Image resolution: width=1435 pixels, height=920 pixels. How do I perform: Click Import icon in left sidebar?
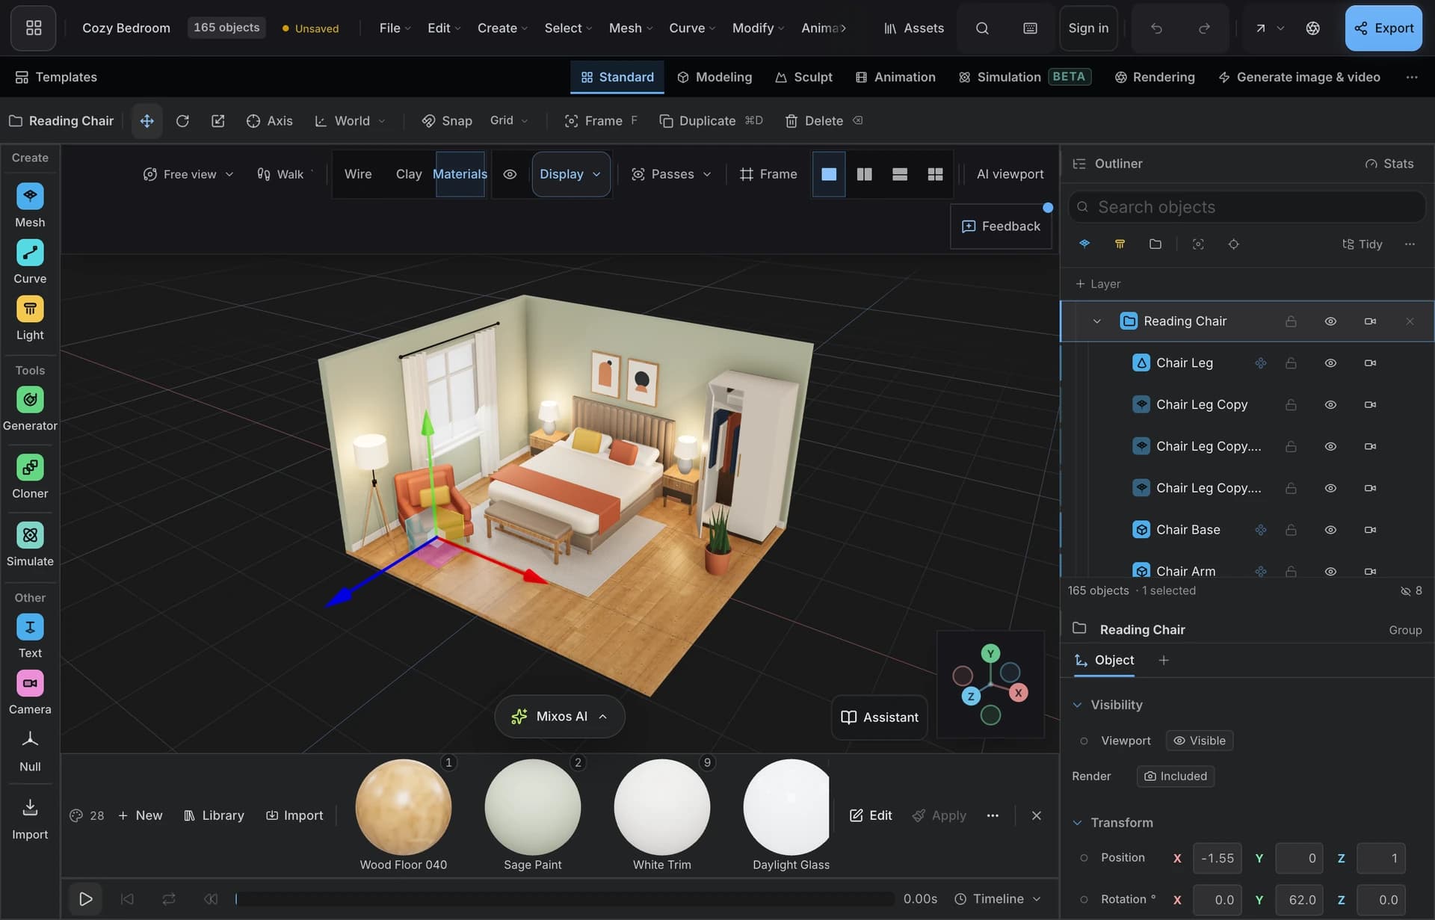[x=30, y=808]
